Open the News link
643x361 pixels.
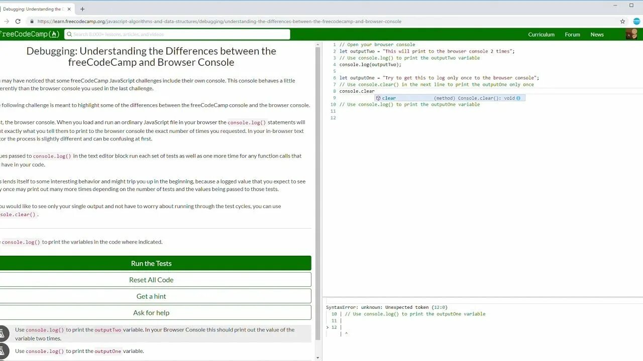click(x=597, y=35)
